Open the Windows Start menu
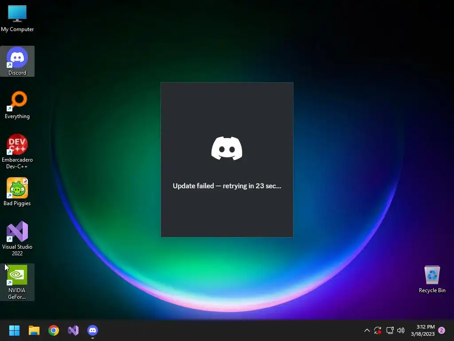The image size is (454, 341). click(x=14, y=330)
